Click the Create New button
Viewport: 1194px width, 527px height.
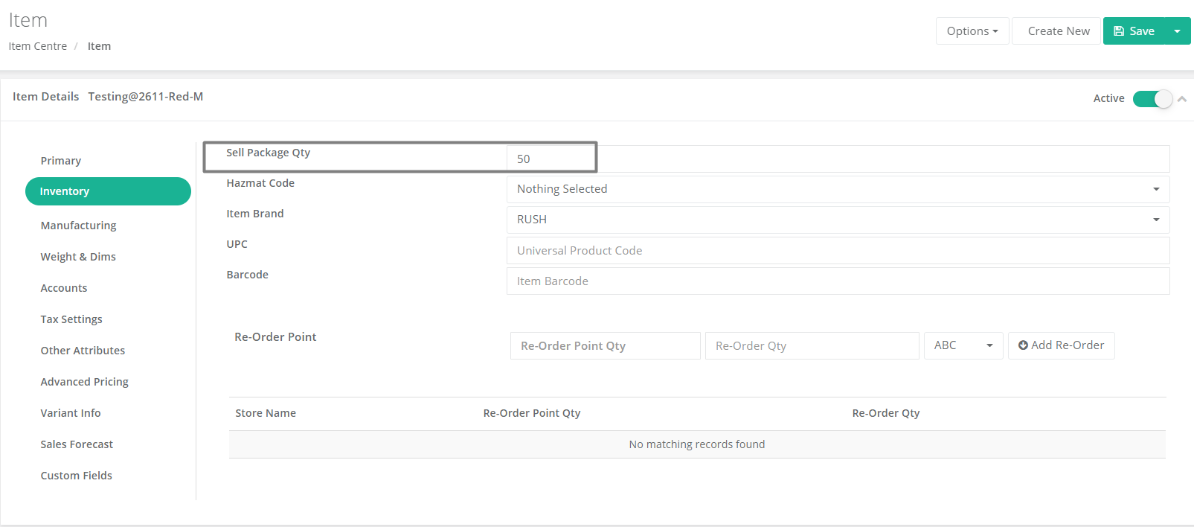[1058, 31]
